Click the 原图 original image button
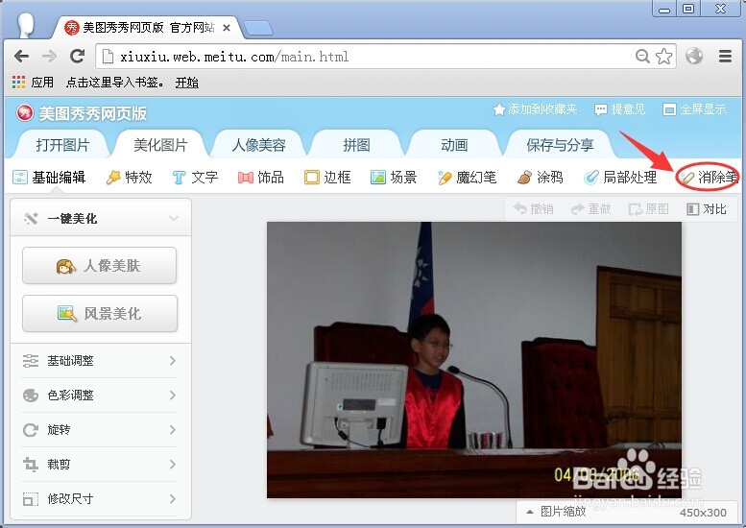 (649, 209)
